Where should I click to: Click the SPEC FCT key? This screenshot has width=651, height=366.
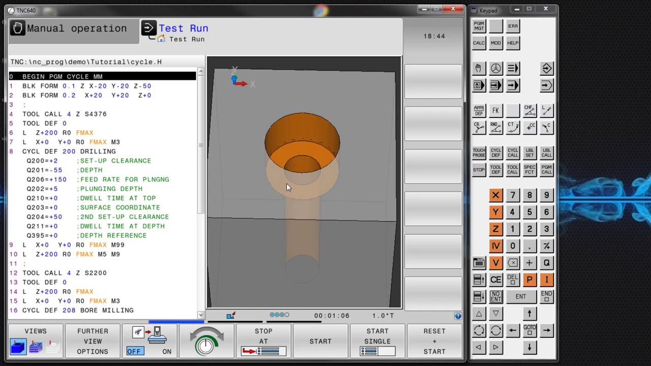pyautogui.click(x=529, y=170)
